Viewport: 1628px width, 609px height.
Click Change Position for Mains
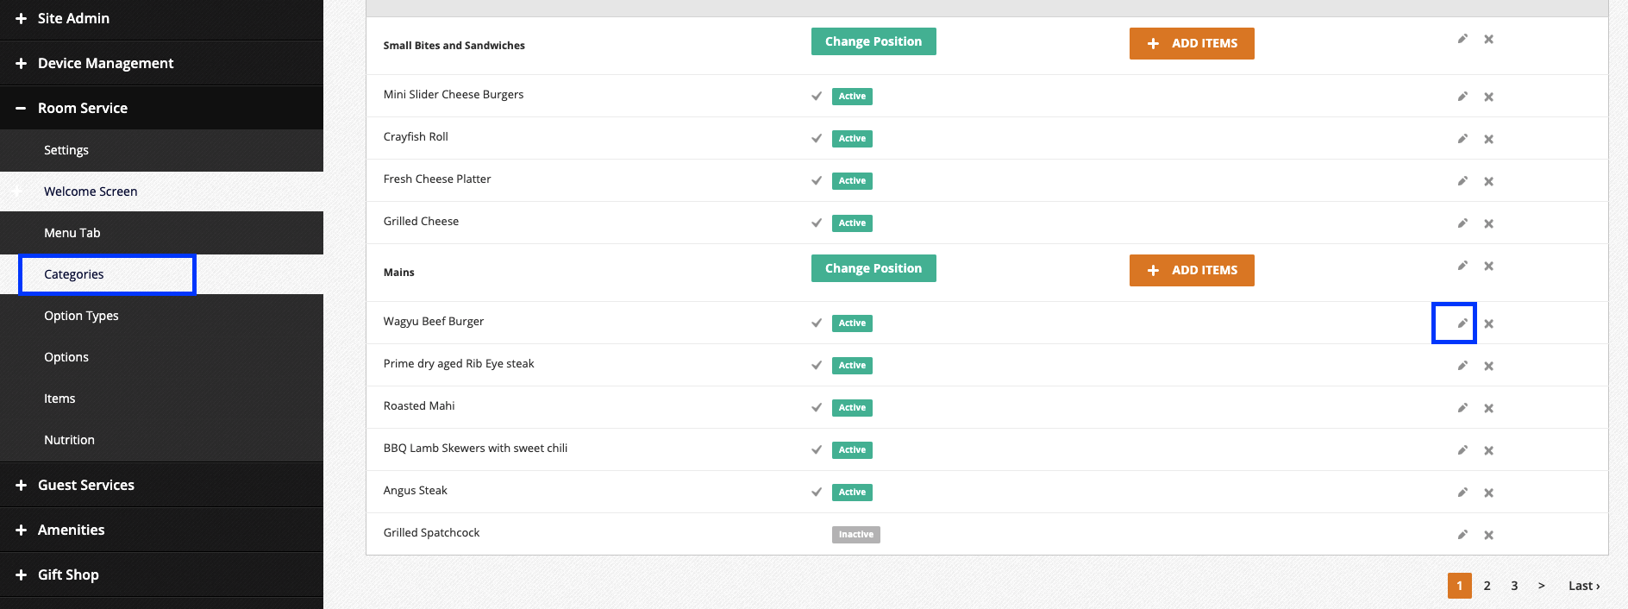click(873, 268)
